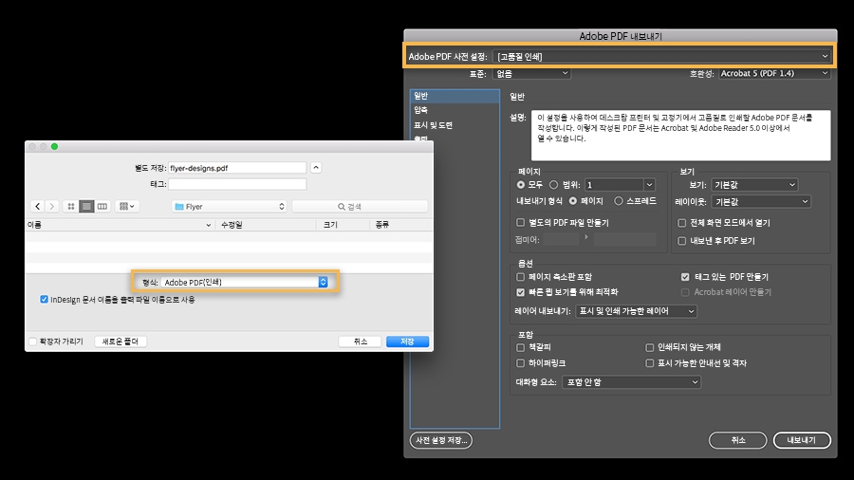
Task: Toggle 인쇄되지 않는 개체 checkbox
Action: [x=650, y=347]
